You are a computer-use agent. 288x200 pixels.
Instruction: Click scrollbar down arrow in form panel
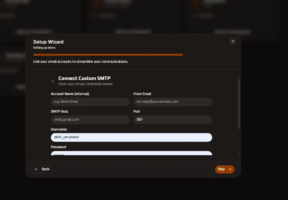point(239,154)
